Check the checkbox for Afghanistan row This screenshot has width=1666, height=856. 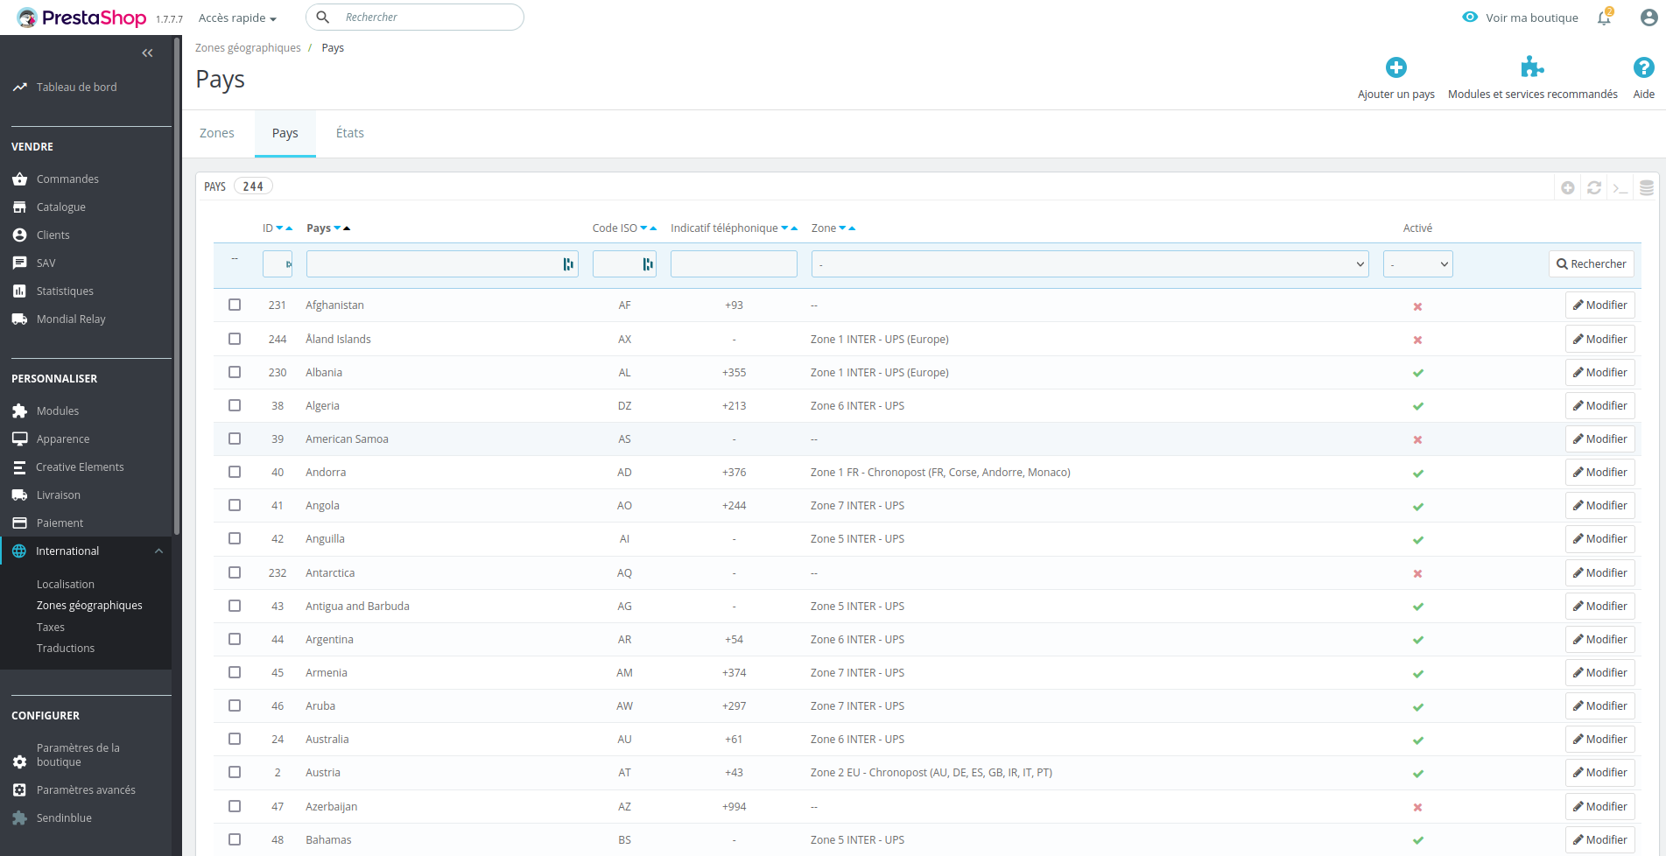[234, 305]
